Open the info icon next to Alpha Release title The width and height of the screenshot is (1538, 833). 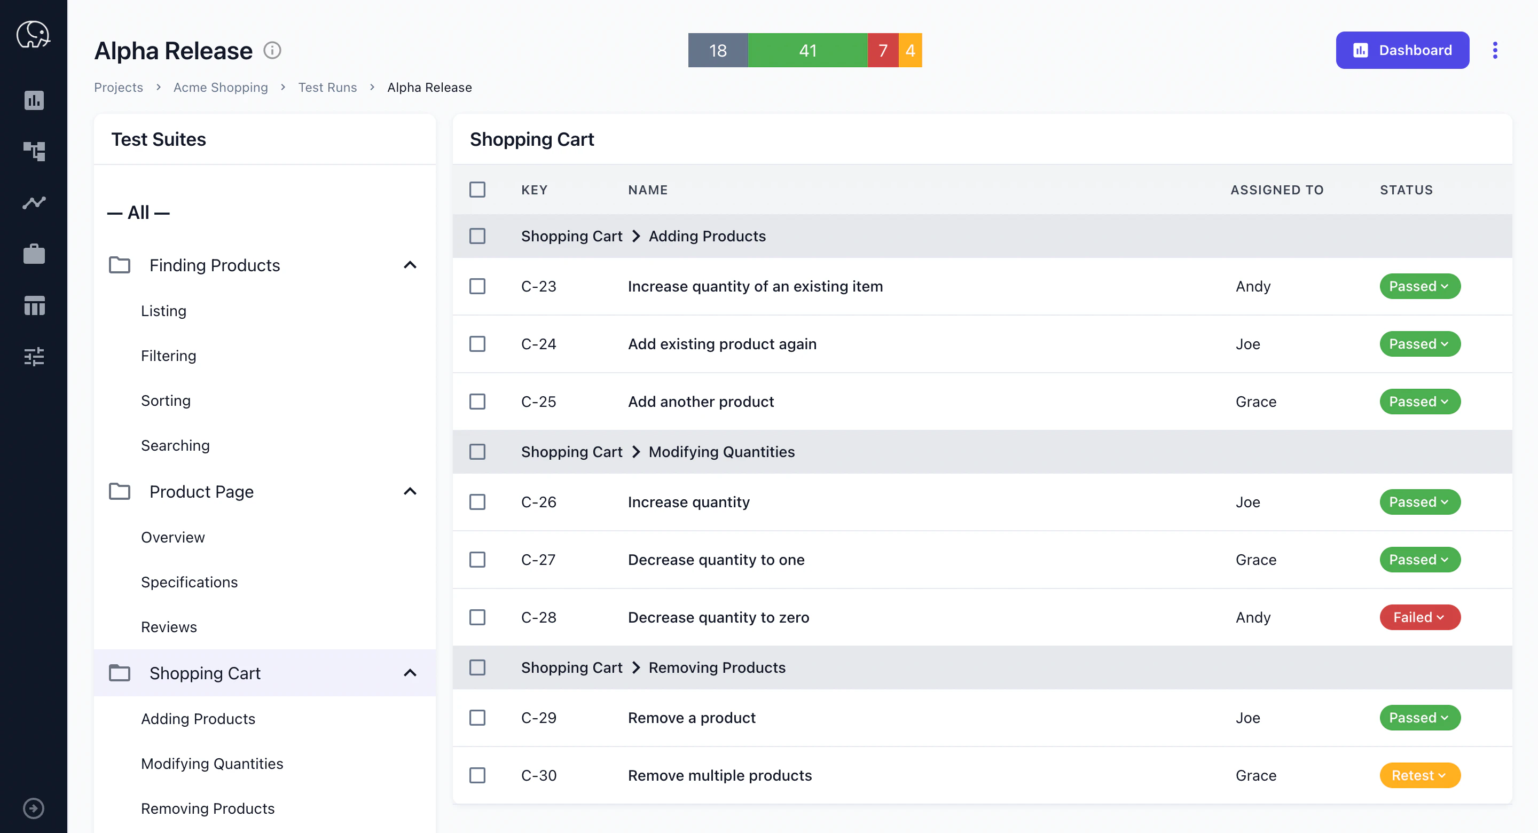[x=273, y=50]
